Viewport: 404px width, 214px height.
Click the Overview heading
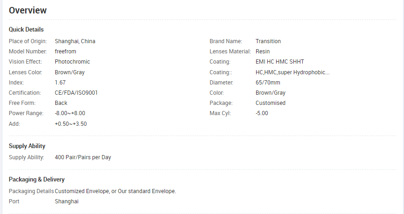tap(28, 10)
